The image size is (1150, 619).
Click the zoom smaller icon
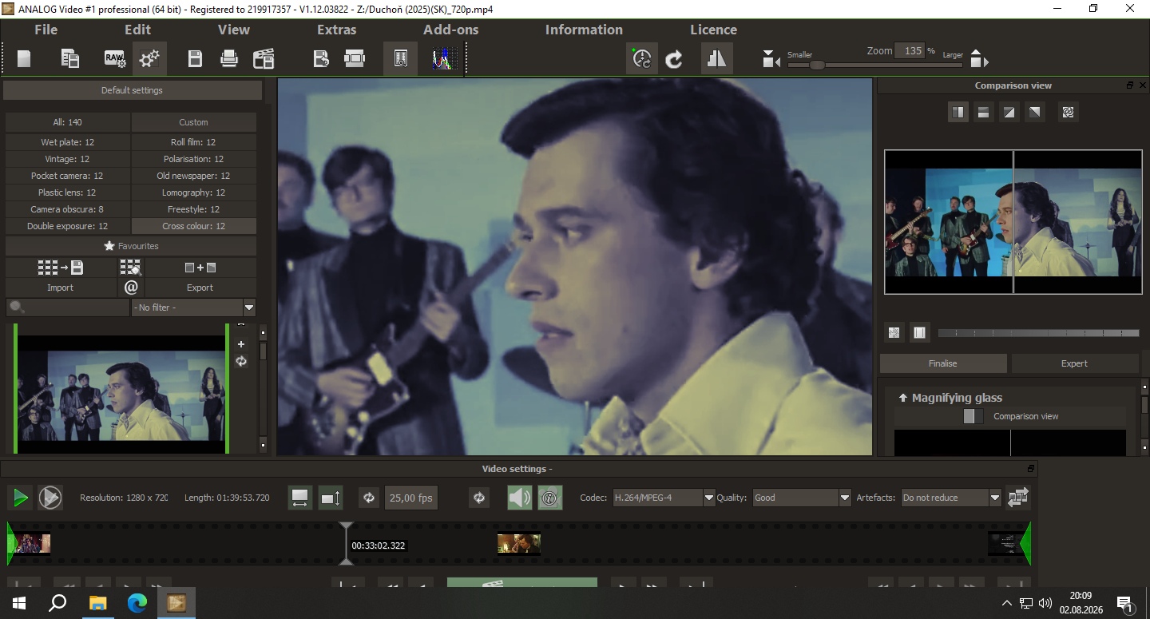(x=771, y=59)
